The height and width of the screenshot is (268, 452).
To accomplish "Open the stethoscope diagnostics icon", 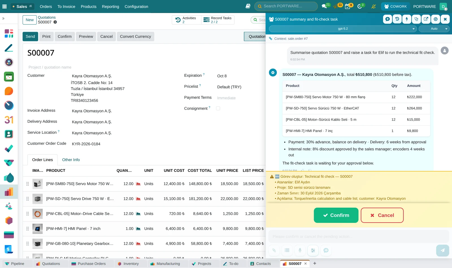I will [416, 19].
